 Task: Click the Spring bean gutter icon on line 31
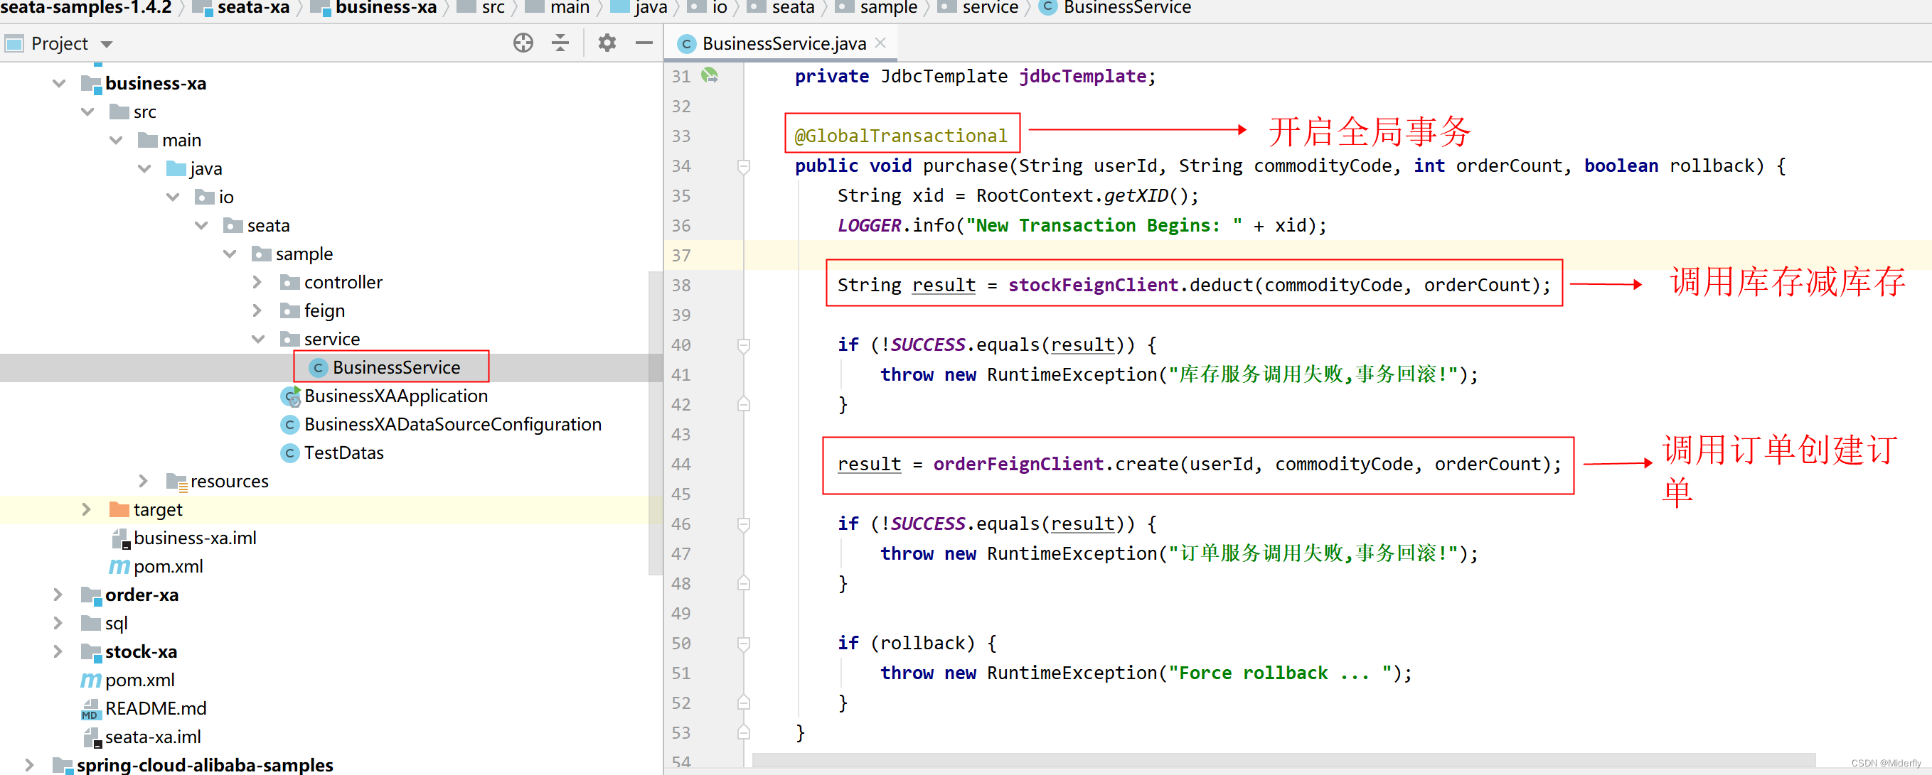[709, 76]
